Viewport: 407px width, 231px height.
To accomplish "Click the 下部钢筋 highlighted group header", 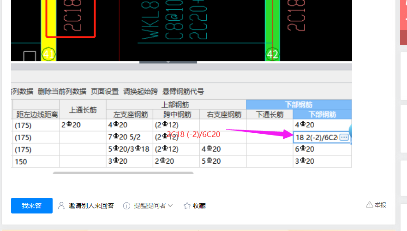I will [x=299, y=105].
